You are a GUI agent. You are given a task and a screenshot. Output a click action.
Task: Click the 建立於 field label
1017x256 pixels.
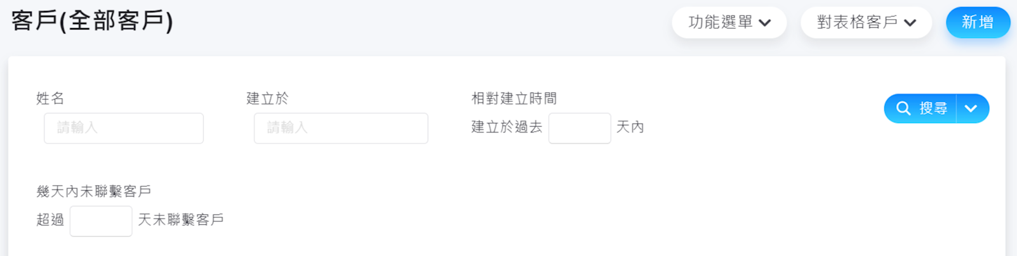pyautogui.click(x=267, y=98)
